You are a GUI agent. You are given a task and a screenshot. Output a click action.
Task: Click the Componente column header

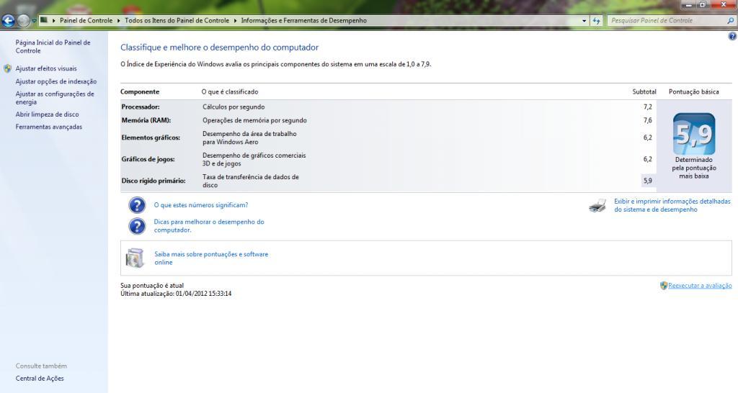(140, 92)
